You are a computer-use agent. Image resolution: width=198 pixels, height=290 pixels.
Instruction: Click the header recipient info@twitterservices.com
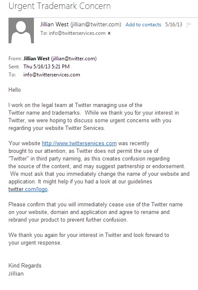pos(77,33)
